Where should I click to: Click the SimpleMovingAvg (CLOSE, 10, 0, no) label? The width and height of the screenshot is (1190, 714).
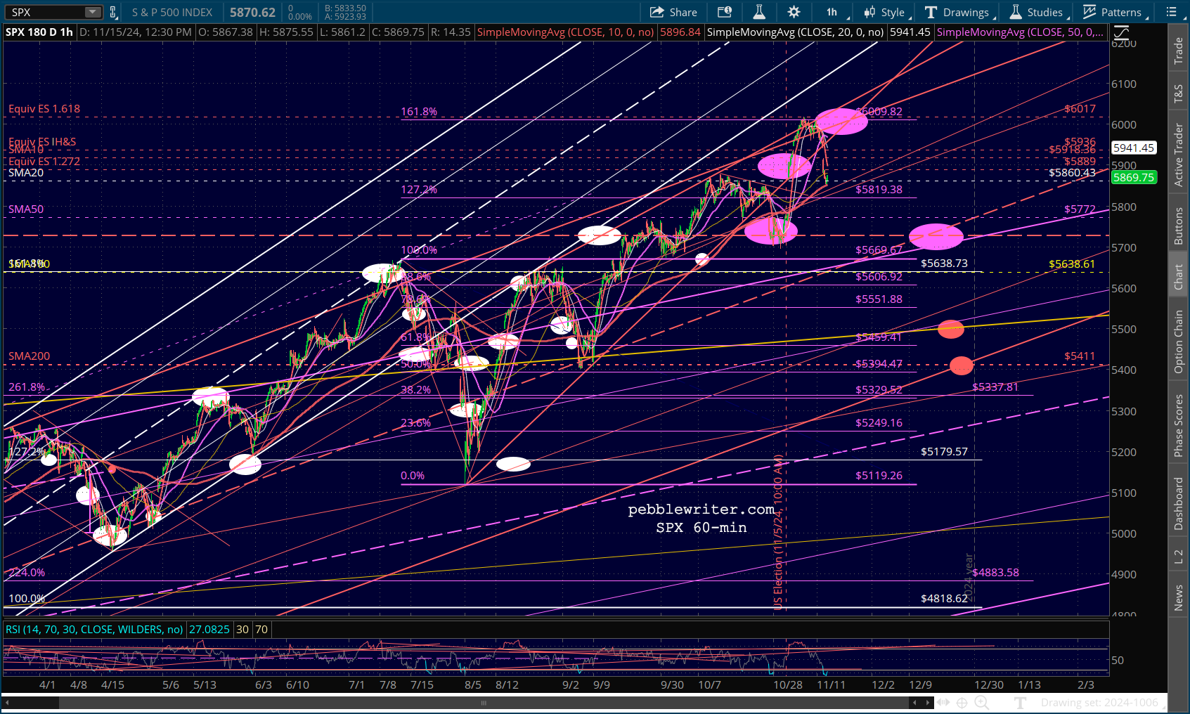[565, 32]
